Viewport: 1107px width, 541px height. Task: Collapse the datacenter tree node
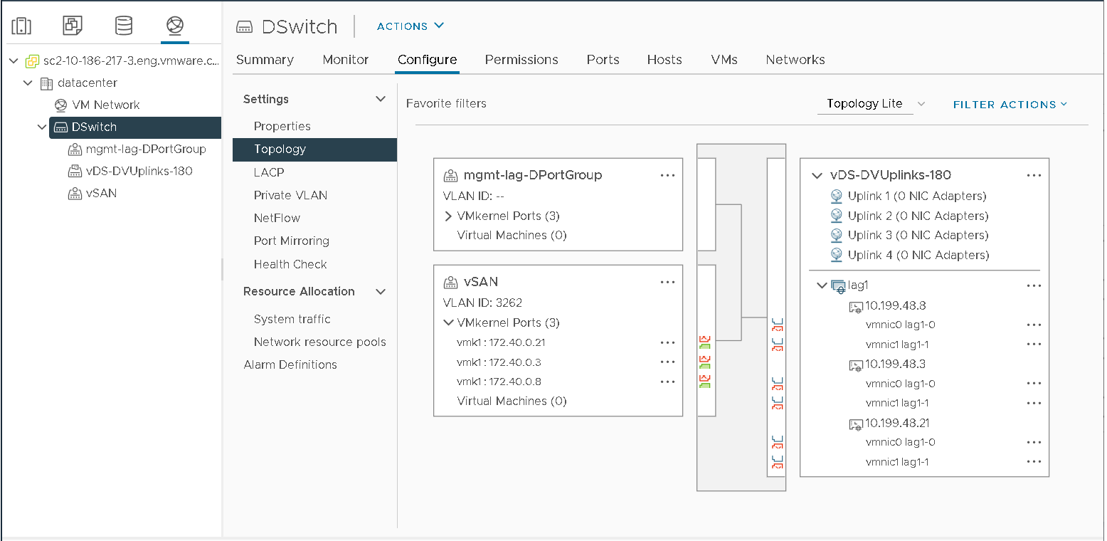28,83
